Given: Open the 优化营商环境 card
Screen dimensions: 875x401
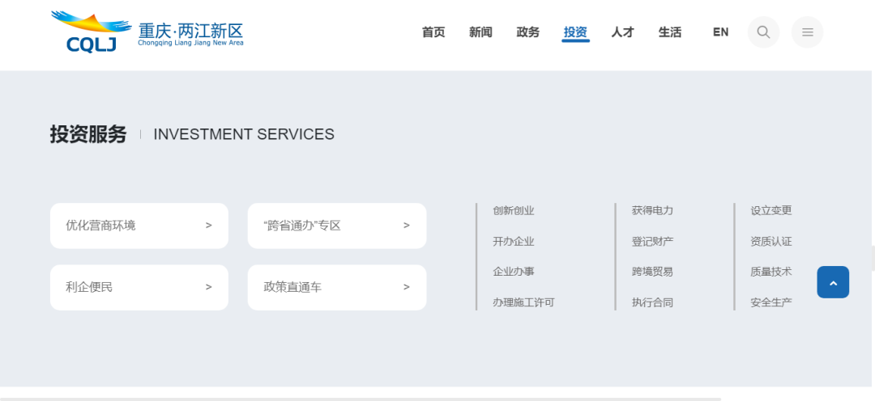Looking at the screenshot, I should 139,226.
